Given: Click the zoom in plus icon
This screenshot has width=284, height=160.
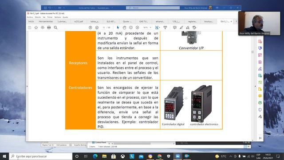Looking at the screenshot, I should (137, 28).
